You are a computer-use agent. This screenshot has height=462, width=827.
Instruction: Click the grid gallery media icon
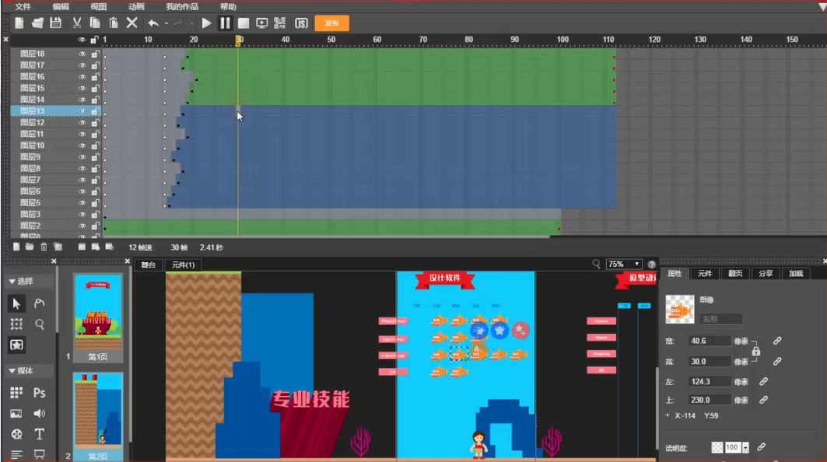coord(16,392)
